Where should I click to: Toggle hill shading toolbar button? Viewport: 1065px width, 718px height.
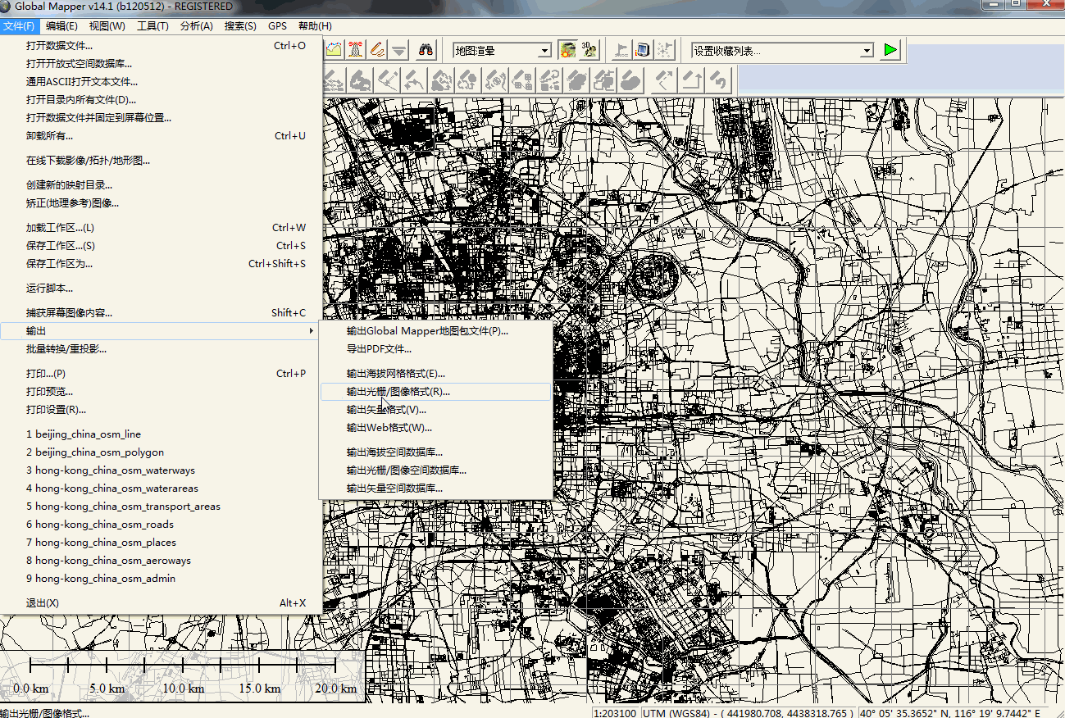click(567, 50)
